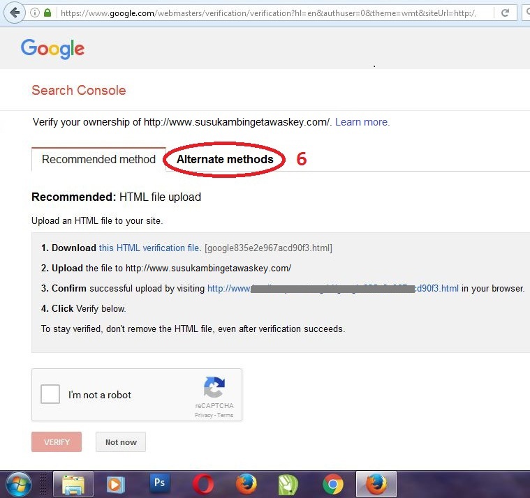Open the Learn more link

[362, 122]
